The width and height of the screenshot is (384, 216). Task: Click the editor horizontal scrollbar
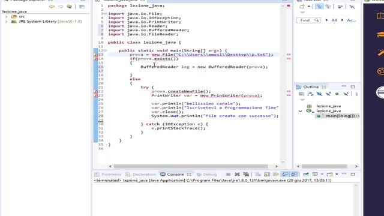tap(191, 166)
